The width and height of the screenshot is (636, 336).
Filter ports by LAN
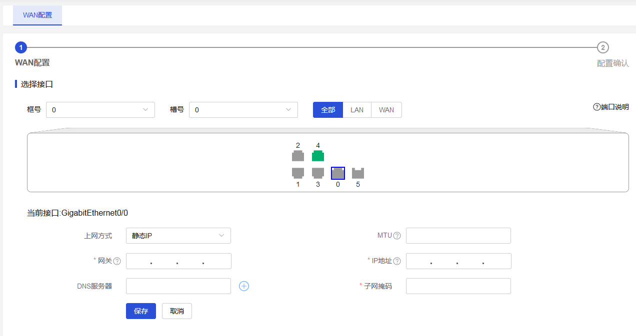point(357,110)
